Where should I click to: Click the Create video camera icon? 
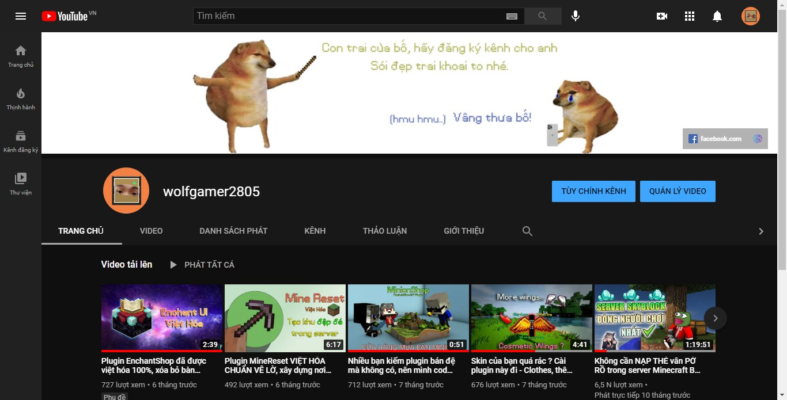click(661, 16)
